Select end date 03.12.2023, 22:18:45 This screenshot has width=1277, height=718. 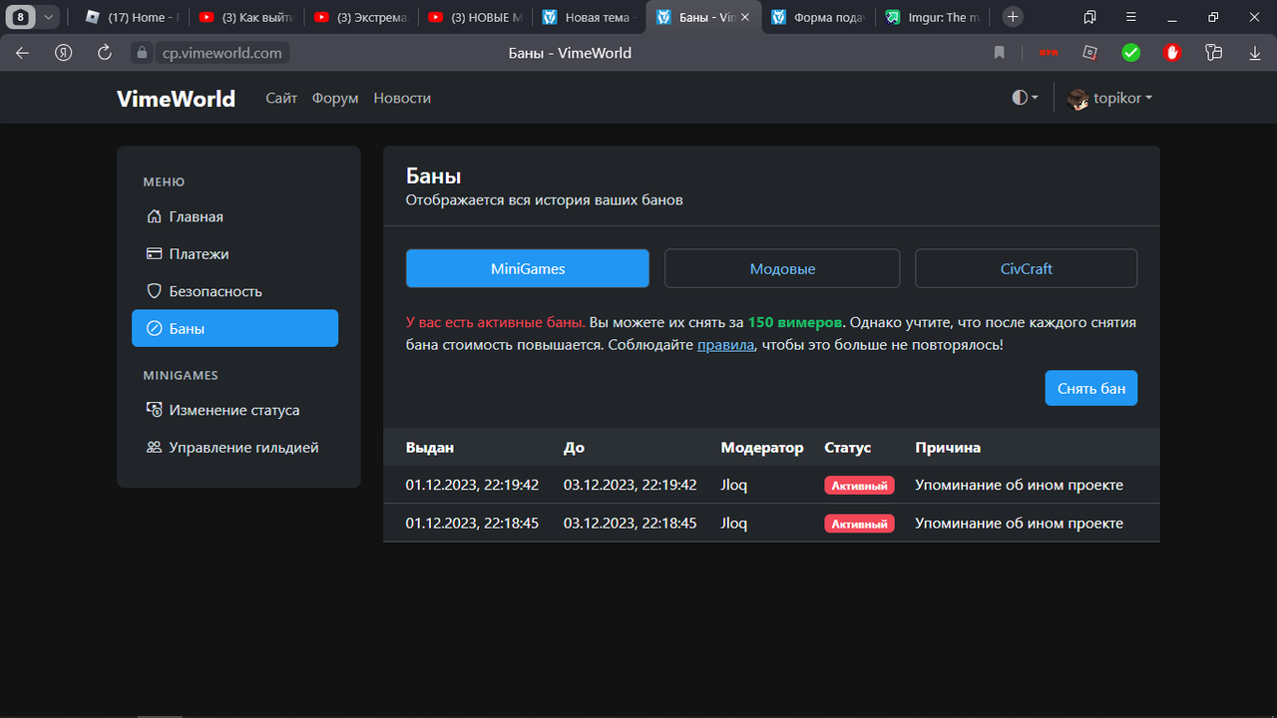click(630, 523)
